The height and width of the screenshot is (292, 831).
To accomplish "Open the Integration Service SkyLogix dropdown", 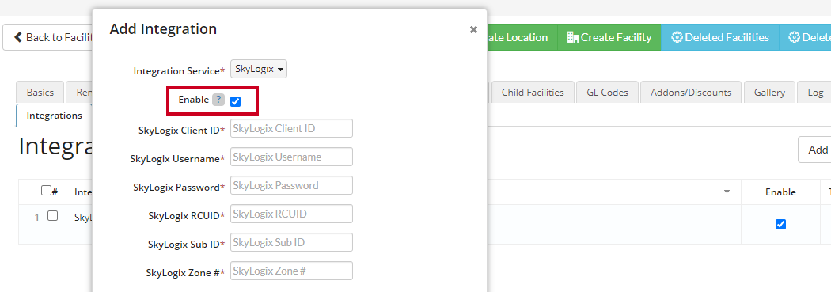I will (259, 69).
